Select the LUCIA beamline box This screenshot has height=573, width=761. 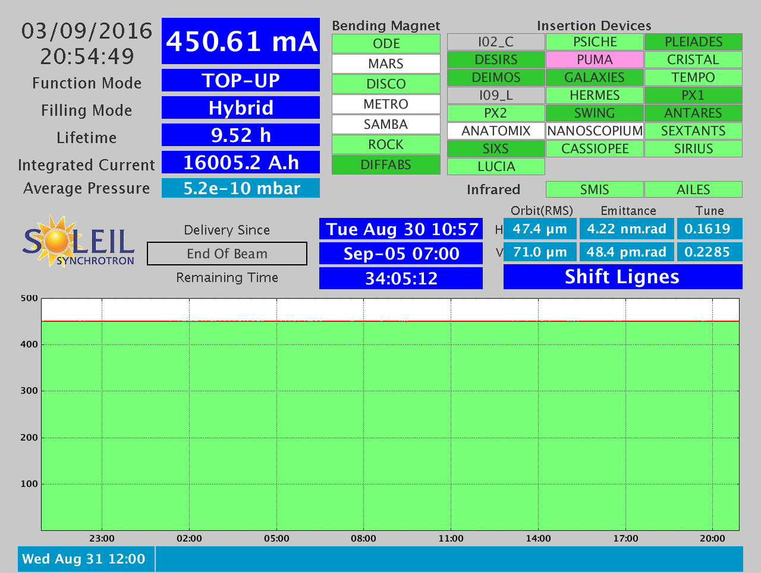point(496,166)
